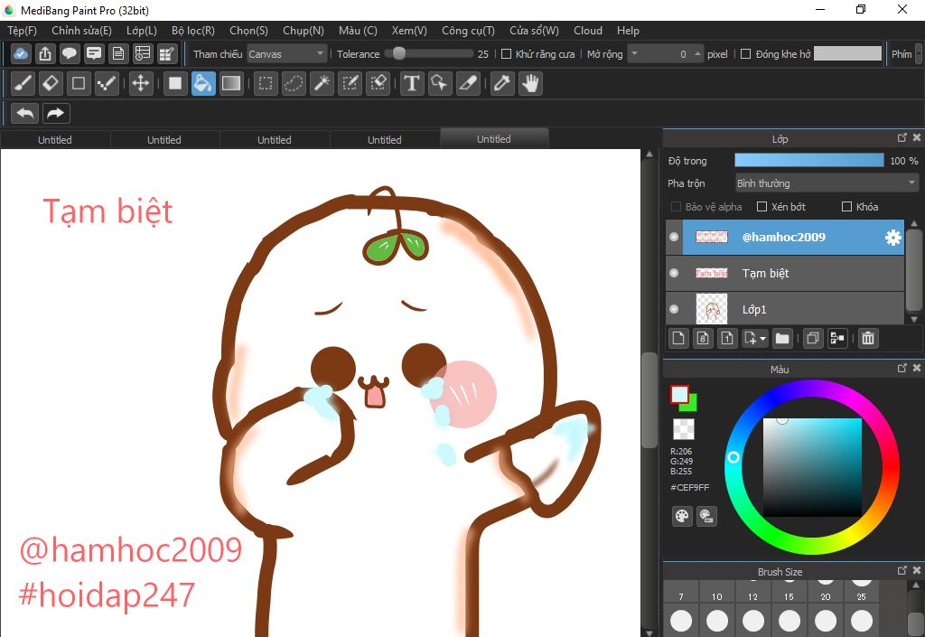Open the Bộ lọc(R) menu
The height and width of the screenshot is (637, 925).
[193, 31]
